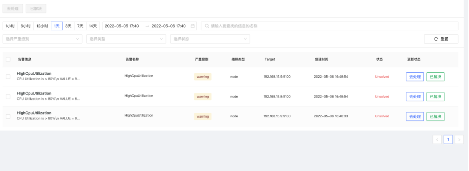Click node type in 16:48:33 row

[x=234, y=116]
